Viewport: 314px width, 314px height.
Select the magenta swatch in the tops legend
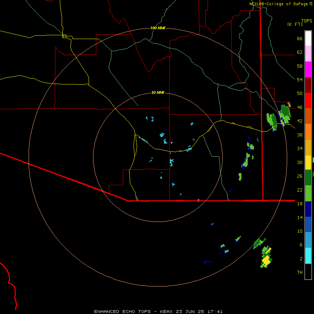tap(308, 69)
